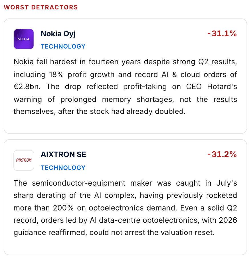Select Nokia's TECHNOLOGY sector label
This screenshot has width=251, height=259.
tap(63, 47)
